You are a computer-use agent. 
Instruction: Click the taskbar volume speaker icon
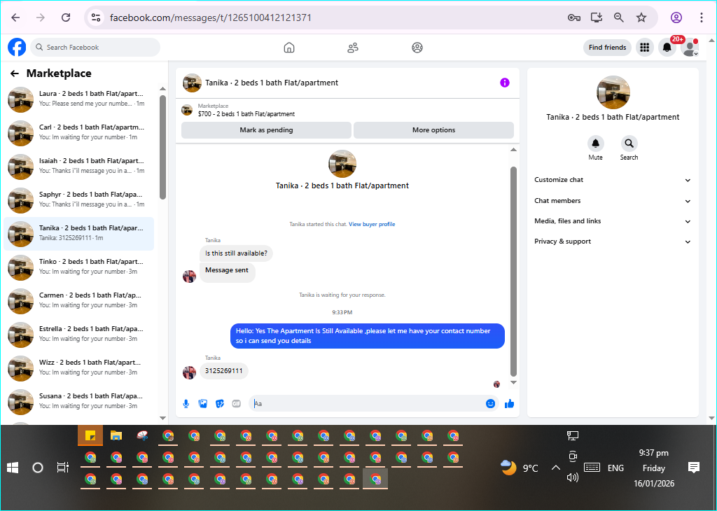(573, 477)
